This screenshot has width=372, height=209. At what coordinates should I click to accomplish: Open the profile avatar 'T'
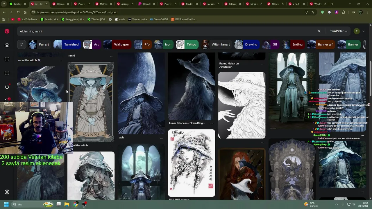[357, 31]
